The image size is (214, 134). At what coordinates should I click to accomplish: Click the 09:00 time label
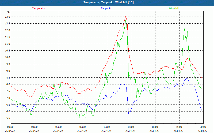coord(83,127)
